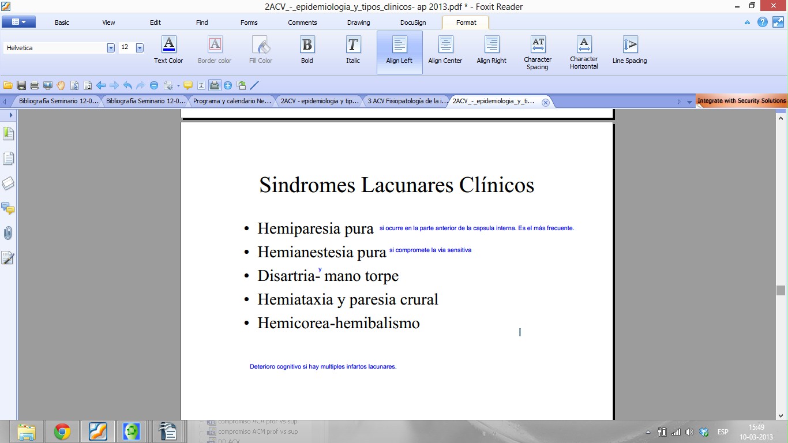
Task: Click the Save icon in the quick toolbar
Action: 21,85
